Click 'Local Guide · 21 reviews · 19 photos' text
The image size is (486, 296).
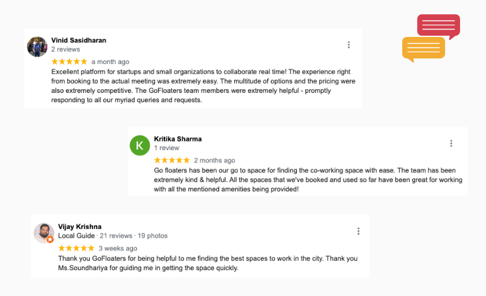click(x=113, y=236)
